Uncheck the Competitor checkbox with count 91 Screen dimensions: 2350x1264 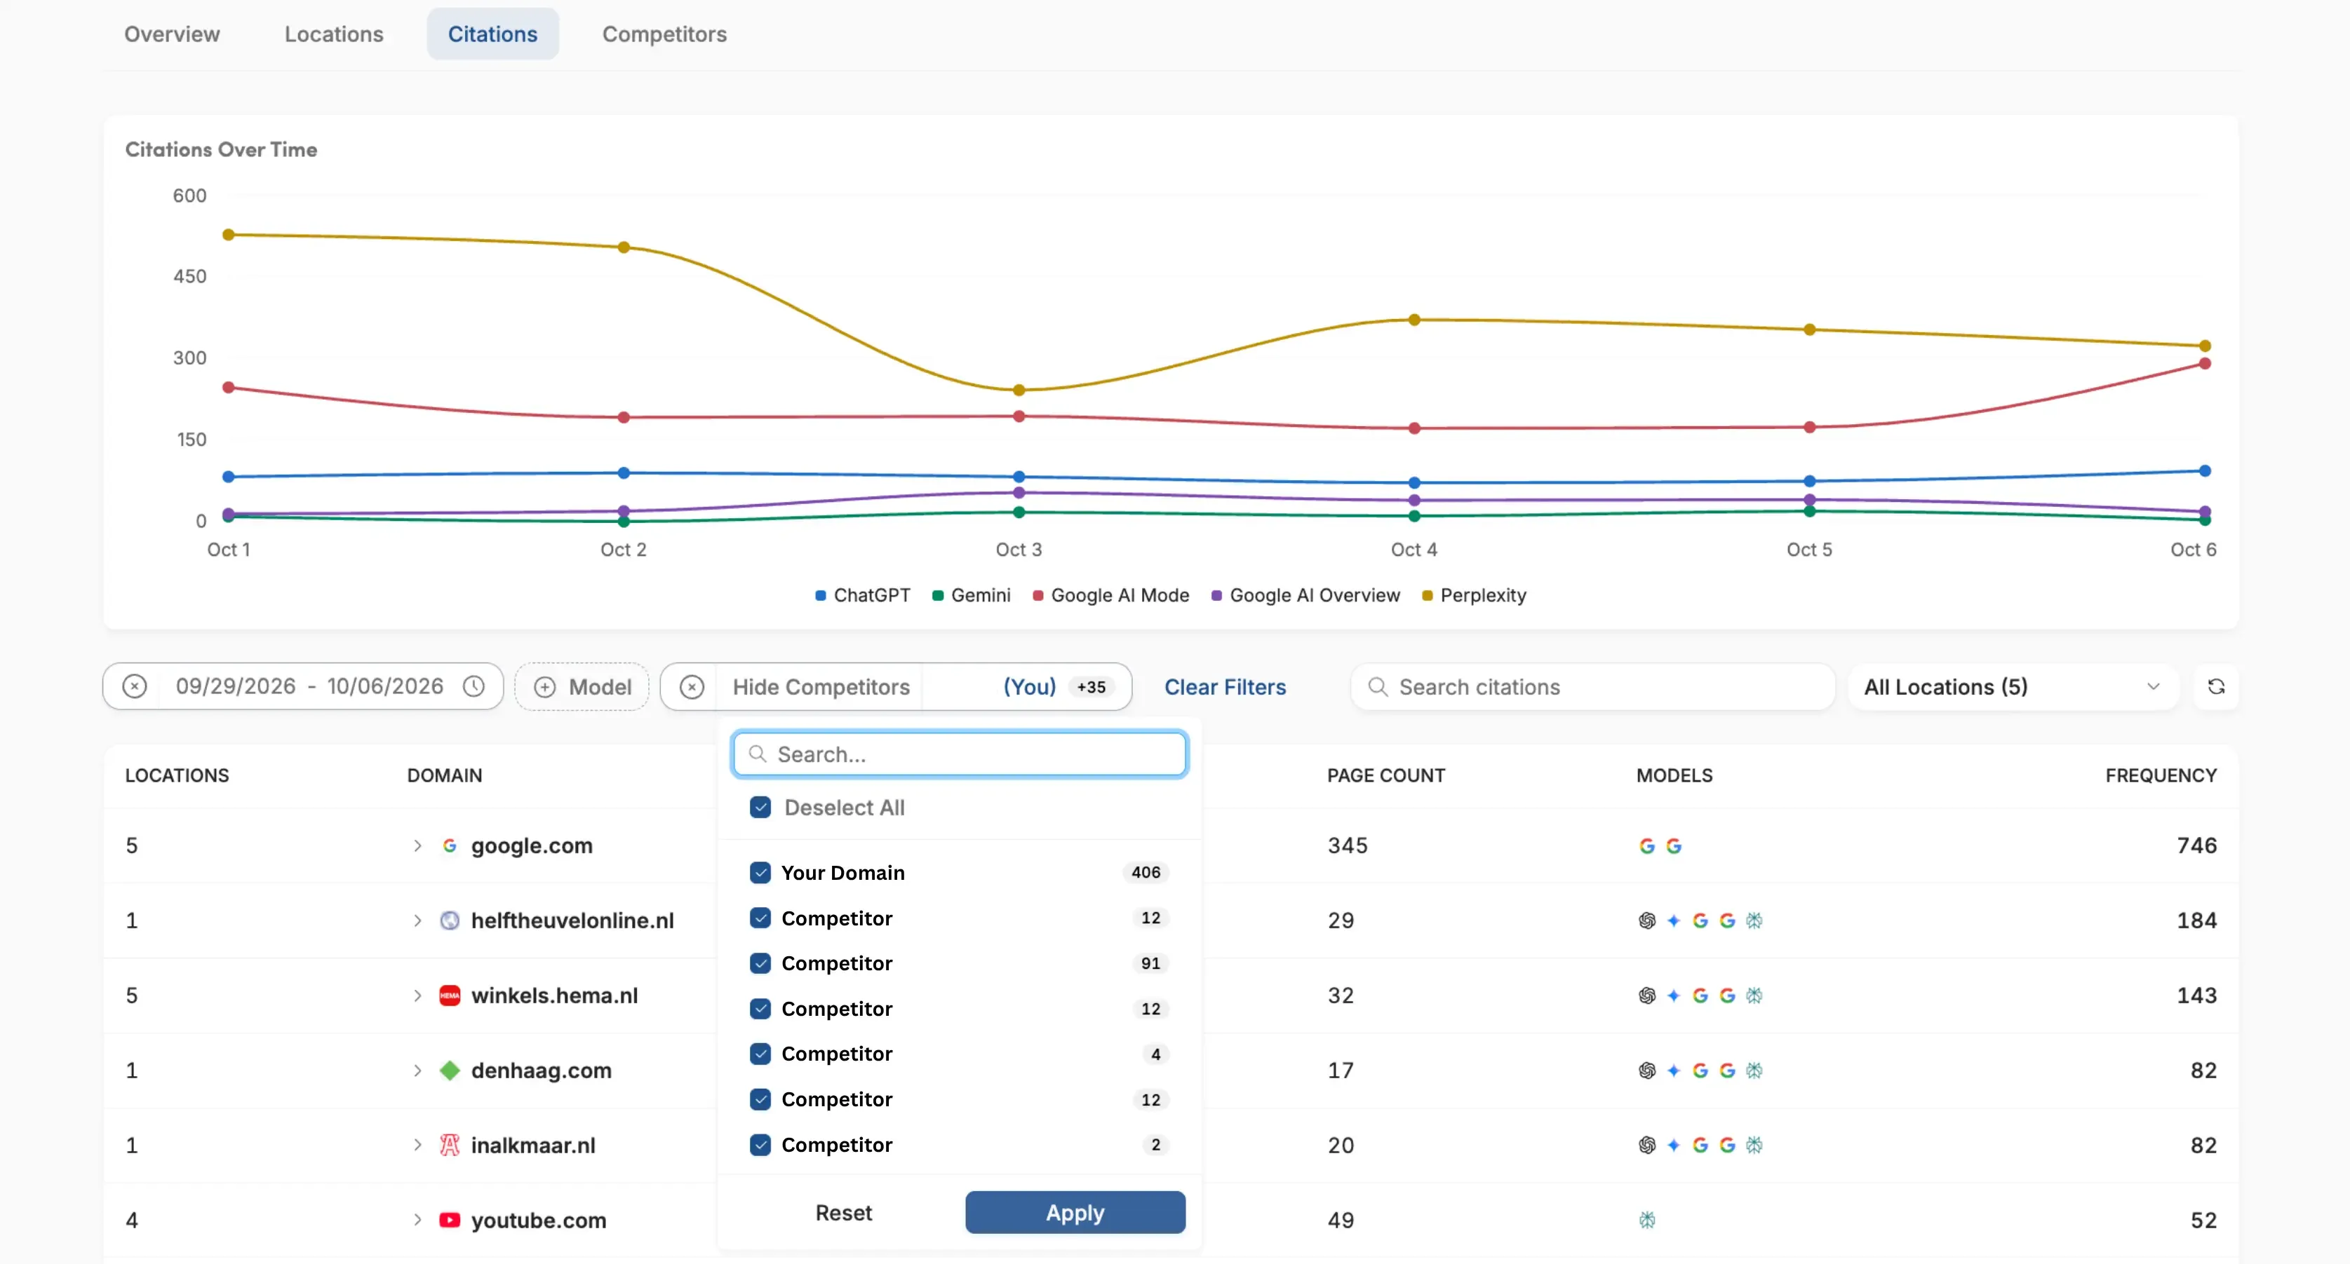click(760, 964)
